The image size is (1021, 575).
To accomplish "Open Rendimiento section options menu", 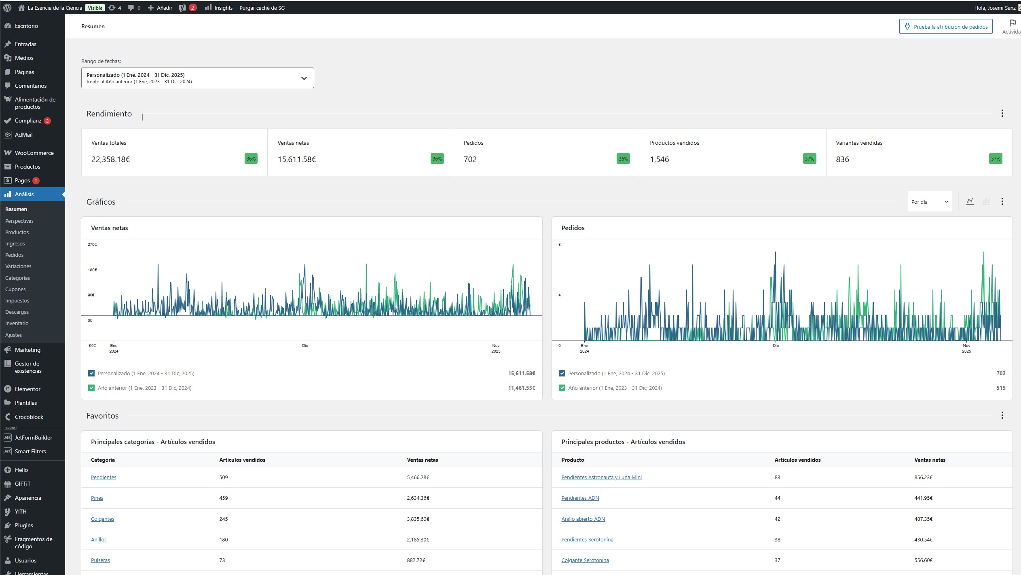I will 1002,113.
